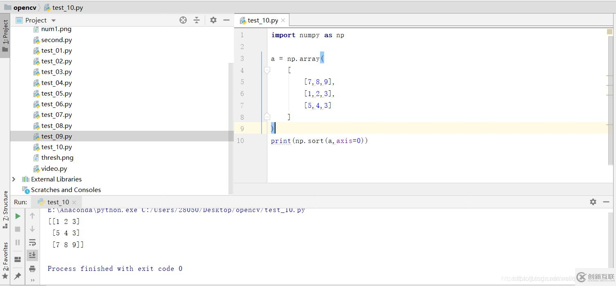Image resolution: width=616 pixels, height=286 pixels.
Task: Click the stop process button
Action: [18, 229]
